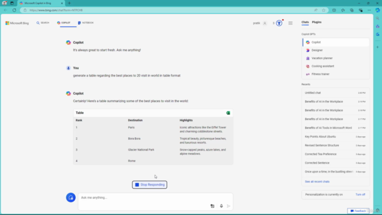Screen dimensions: 382x215
Task: Turn off personalization
Action: [360, 195]
